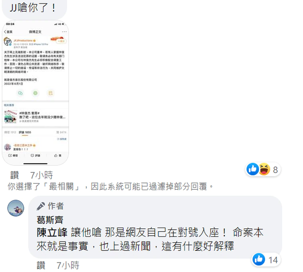303x272 pixels.
Task: Like 葛斯齊's reply via 讚 link
Action: (x=41, y=265)
